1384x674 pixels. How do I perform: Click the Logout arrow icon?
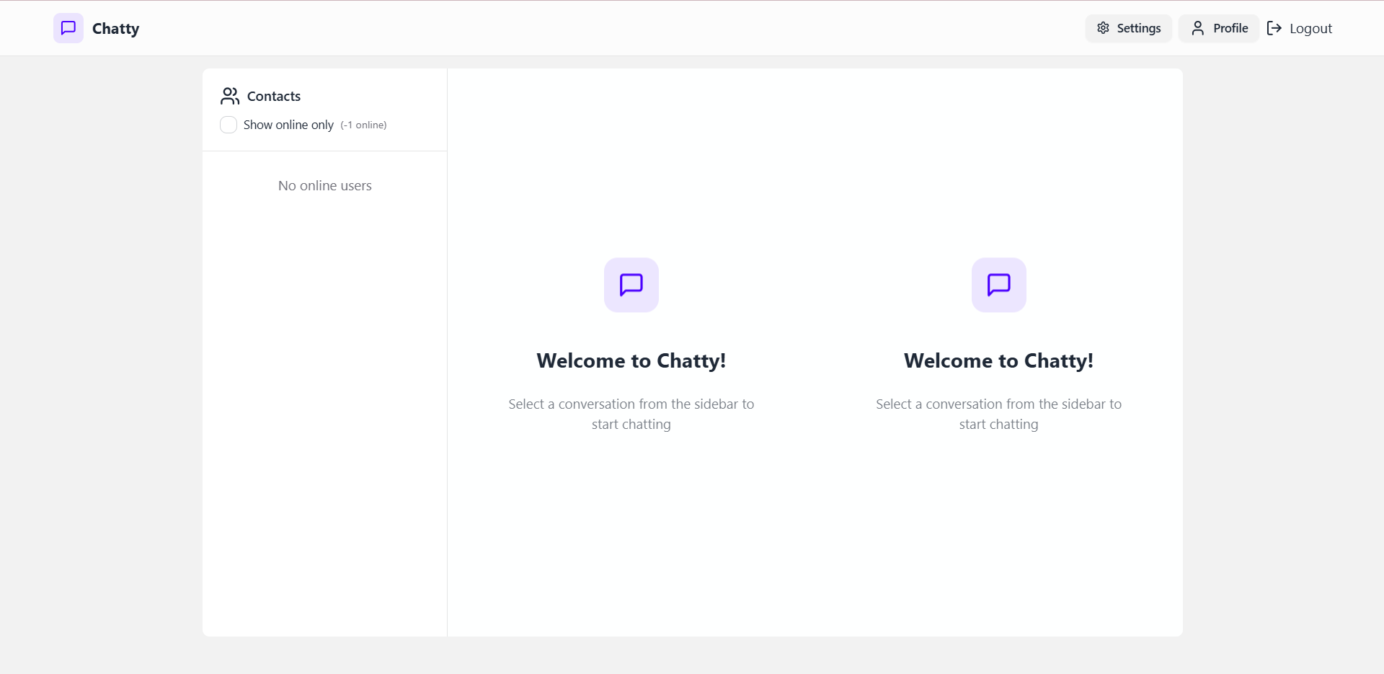click(1274, 28)
